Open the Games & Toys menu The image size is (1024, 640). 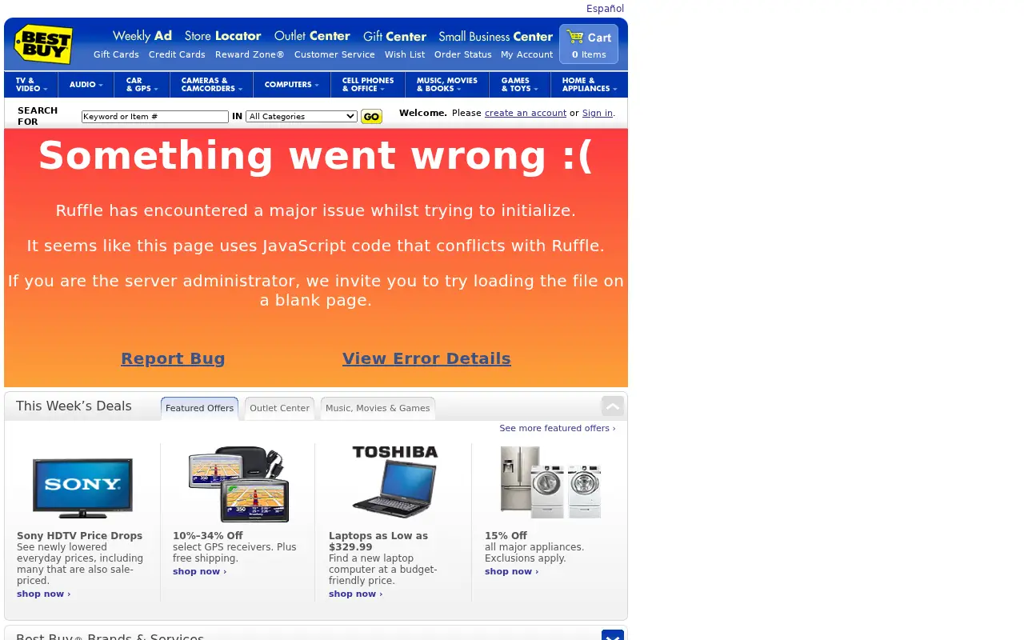[x=519, y=85]
